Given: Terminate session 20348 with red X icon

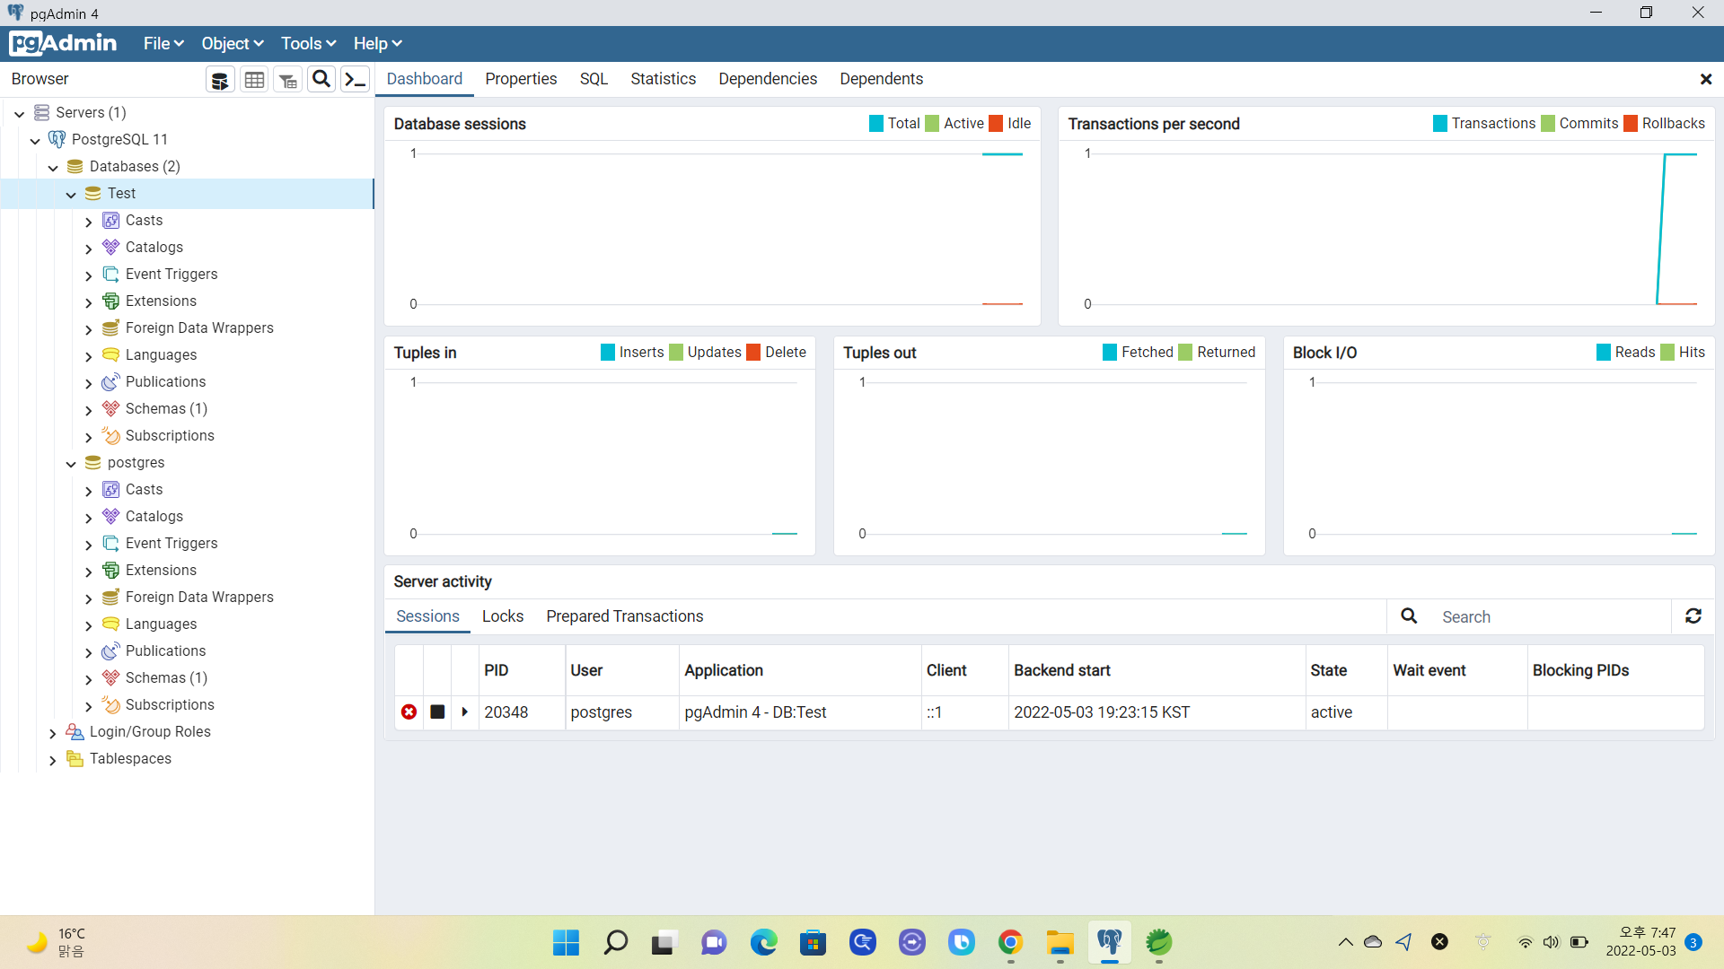Looking at the screenshot, I should coord(409,711).
